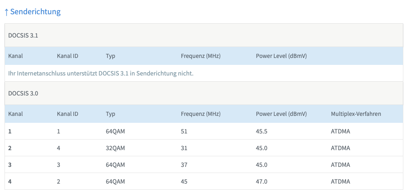Select 64QAM in the channel 4 row
The height and width of the screenshot is (193, 407).
[x=115, y=182]
